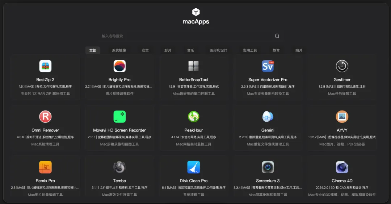Click the Remix Pro title
This screenshot has width=391, height=204.
pyautogui.click(x=45, y=181)
